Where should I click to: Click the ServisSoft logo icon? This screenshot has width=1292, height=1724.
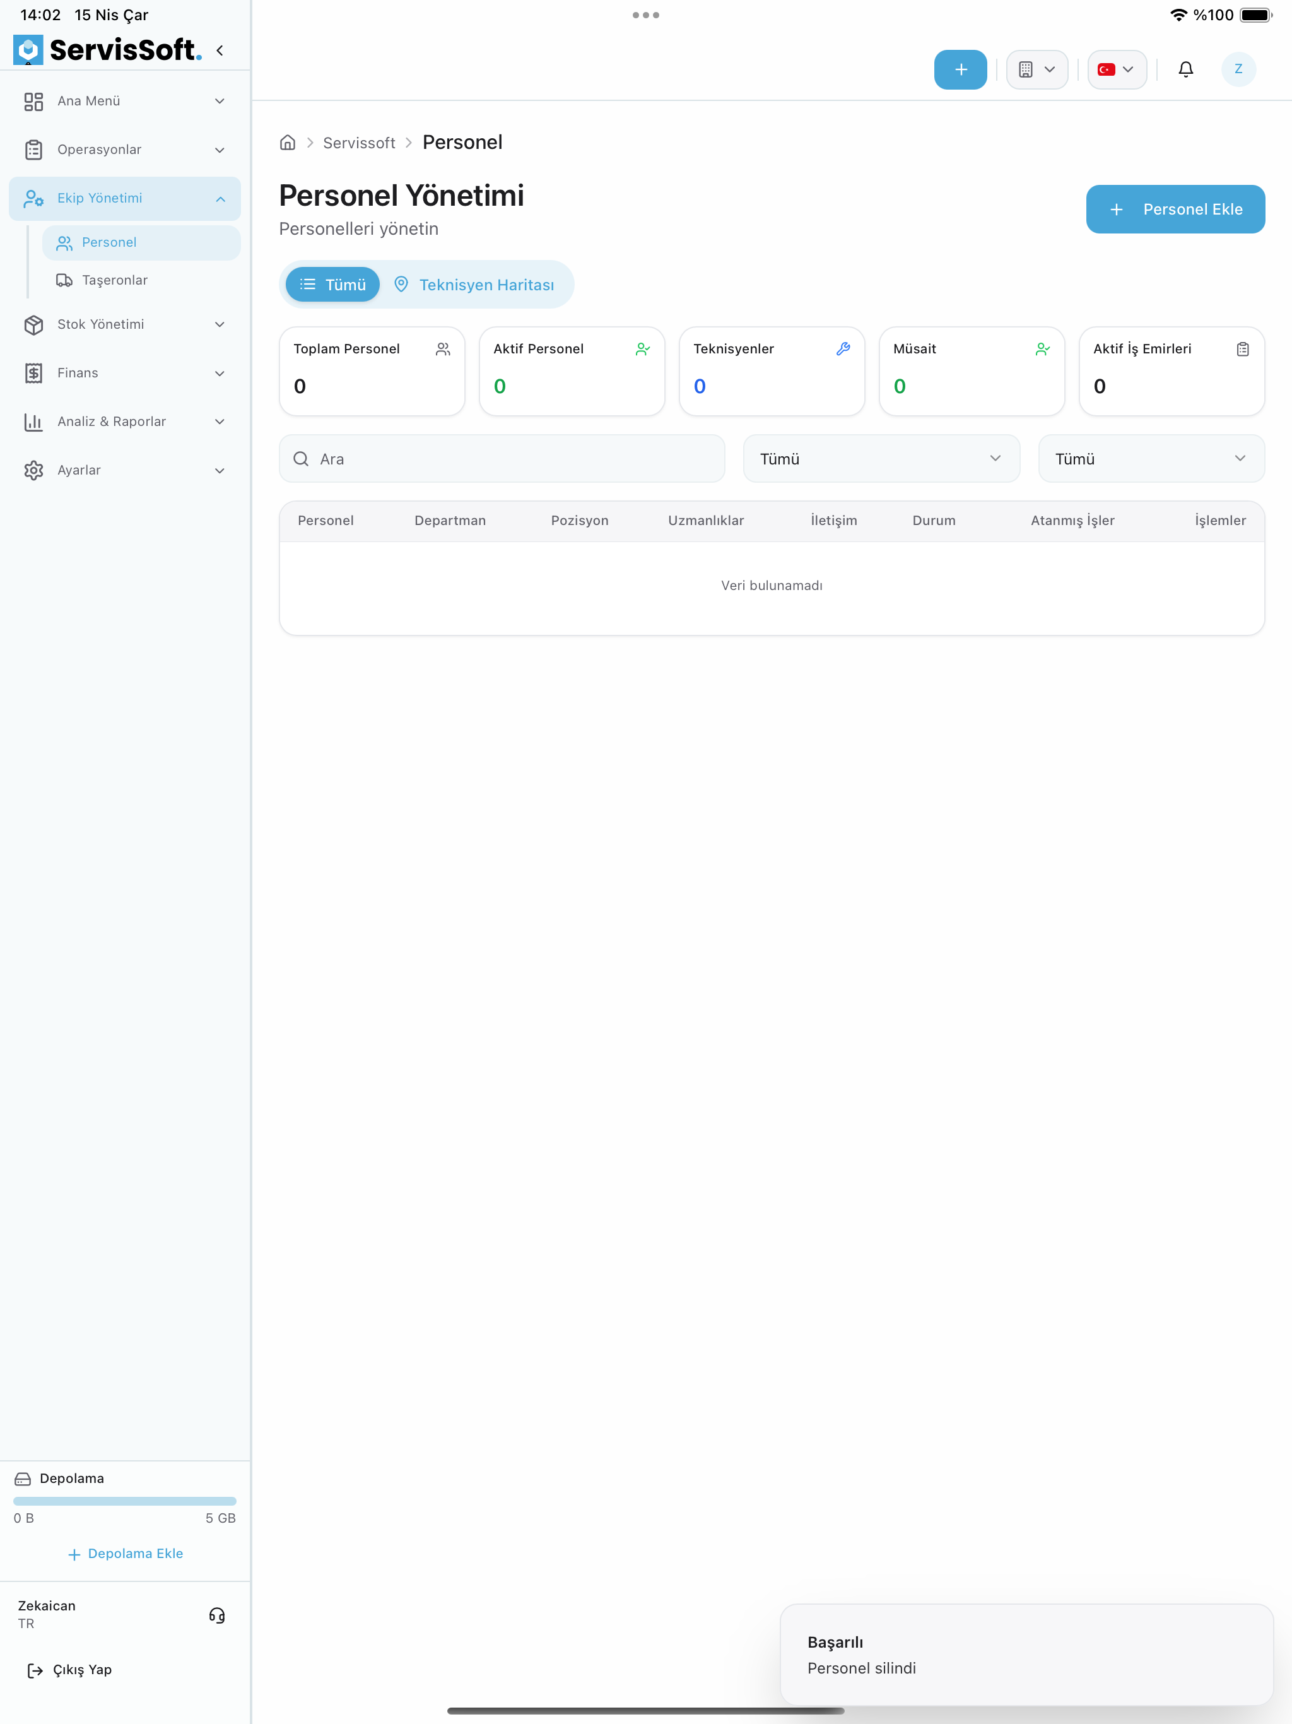(x=28, y=50)
